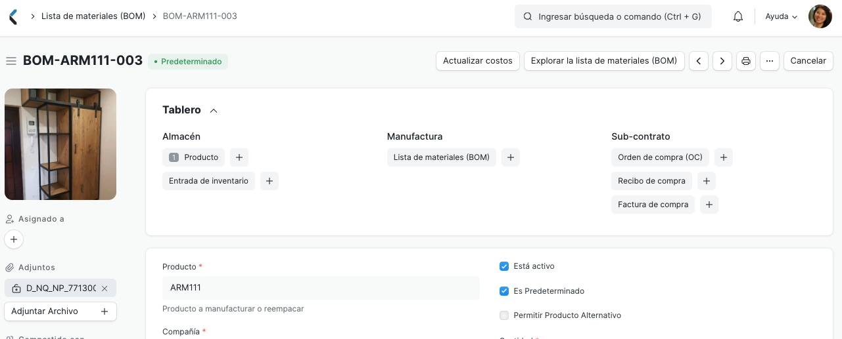Assign user with plus circle button
The height and width of the screenshot is (339, 842).
click(x=14, y=239)
